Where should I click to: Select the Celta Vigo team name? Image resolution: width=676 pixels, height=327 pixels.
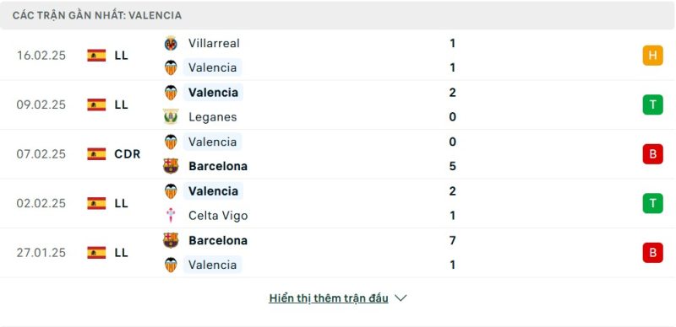pyautogui.click(x=218, y=216)
